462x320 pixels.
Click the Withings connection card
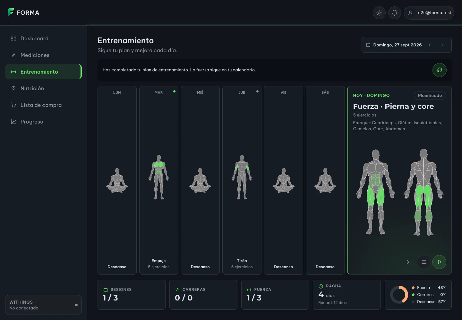(x=43, y=305)
